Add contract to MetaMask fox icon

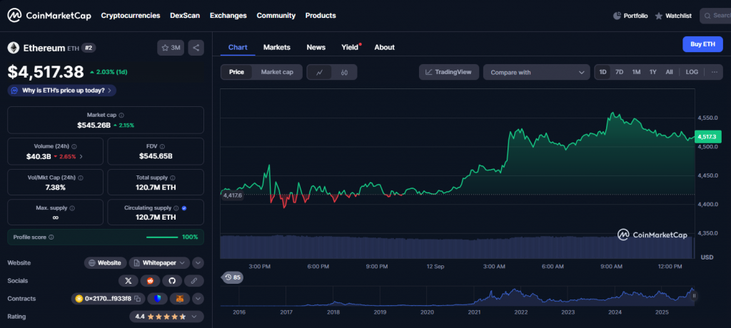click(x=179, y=299)
